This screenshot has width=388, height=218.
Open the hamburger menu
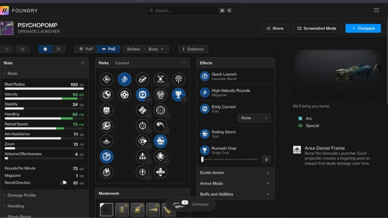[376, 10]
